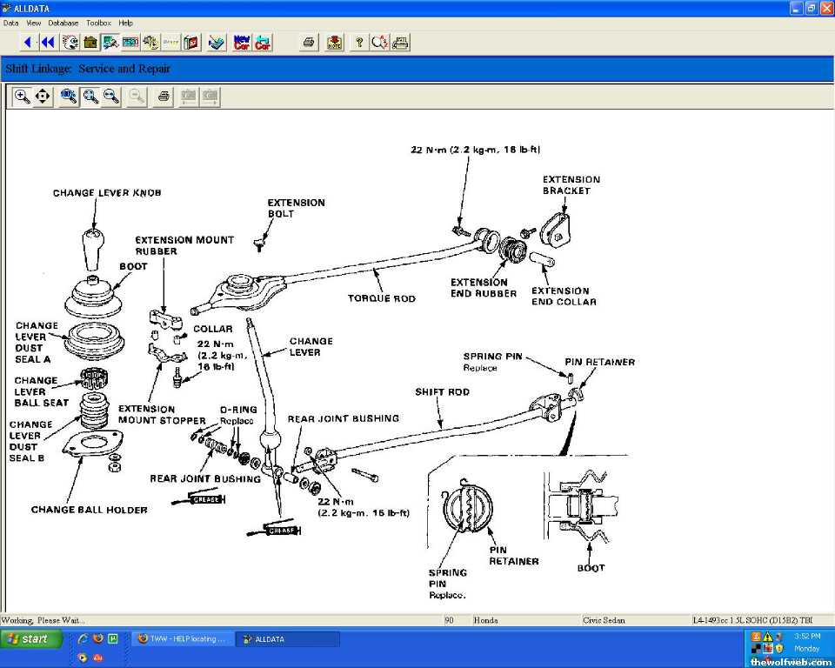
Task: Open the Data menu
Action: (x=10, y=23)
